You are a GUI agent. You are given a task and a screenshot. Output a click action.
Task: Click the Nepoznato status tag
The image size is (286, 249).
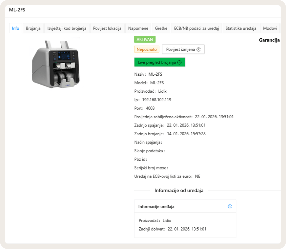point(147,49)
